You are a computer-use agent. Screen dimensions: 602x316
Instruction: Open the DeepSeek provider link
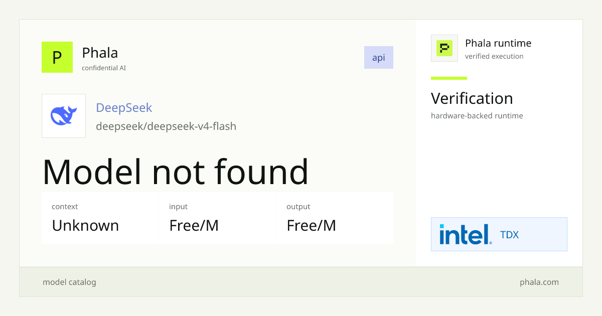point(124,107)
